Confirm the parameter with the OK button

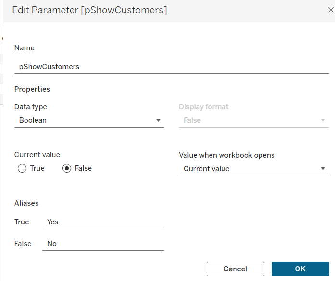[x=300, y=269]
